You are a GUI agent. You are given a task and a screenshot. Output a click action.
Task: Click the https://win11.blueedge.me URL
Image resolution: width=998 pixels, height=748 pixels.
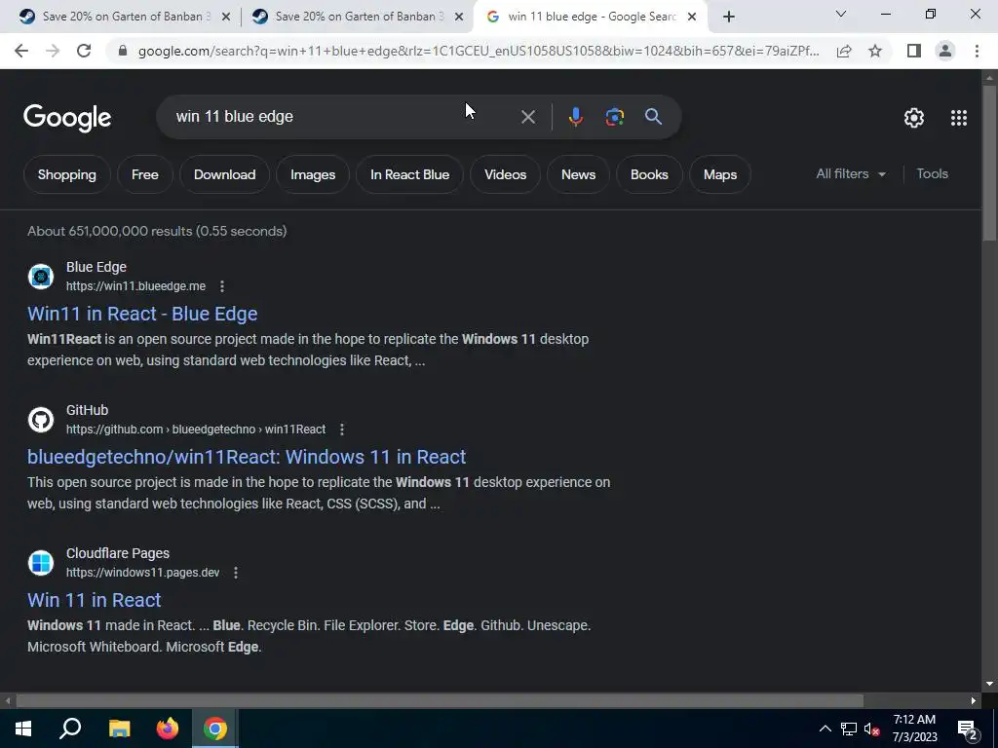pos(135,286)
